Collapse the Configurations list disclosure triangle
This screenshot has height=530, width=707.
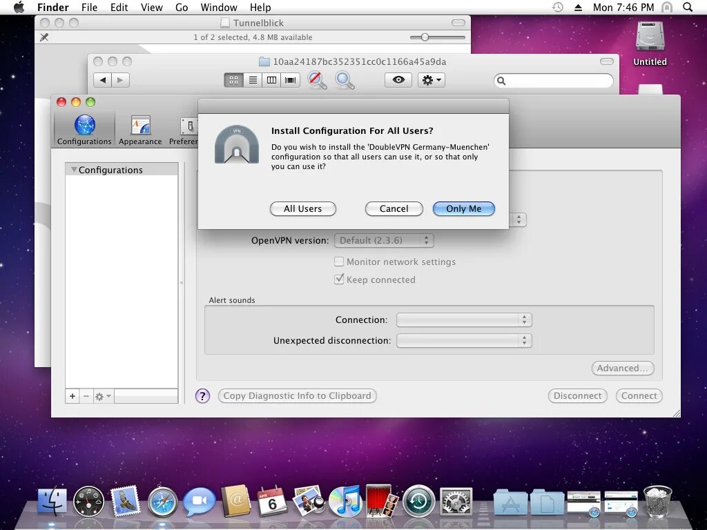tap(73, 170)
